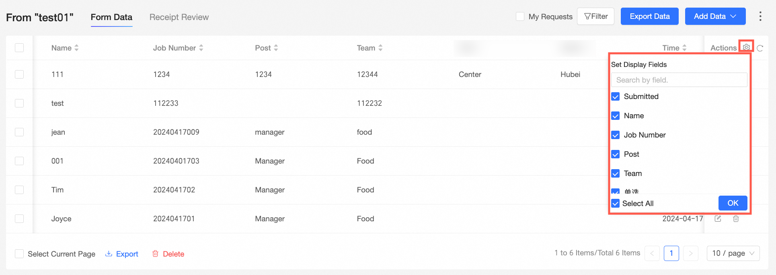Tick the header select-all rows checkbox
Screen dimensions: 776x275
click(19, 48)
